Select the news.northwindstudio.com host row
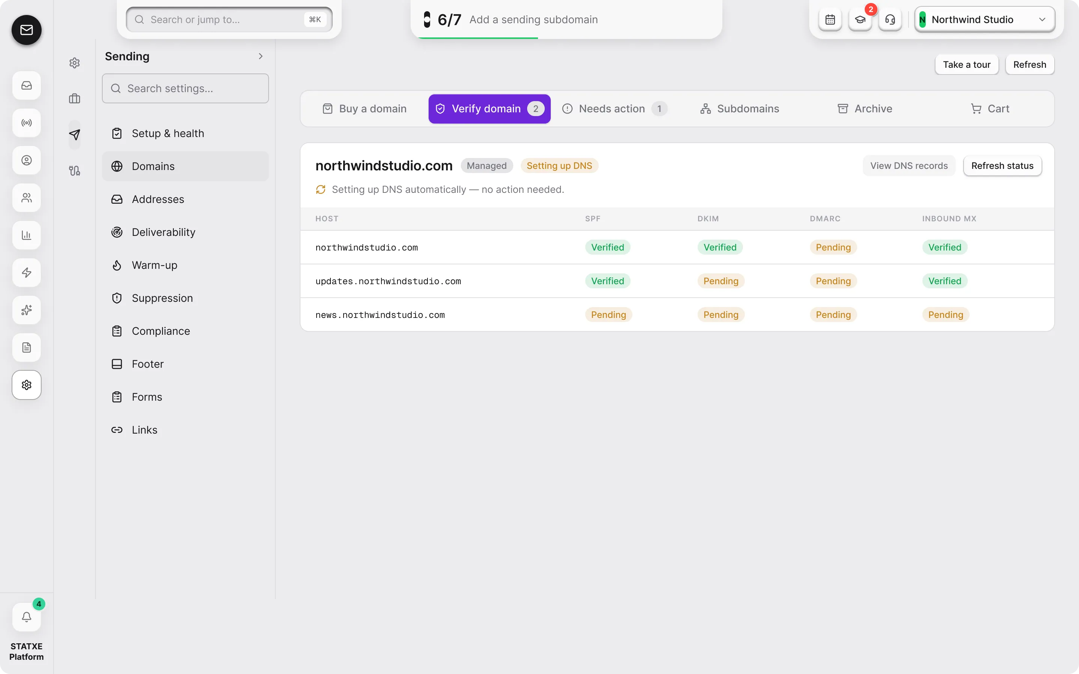 point(677,315)
